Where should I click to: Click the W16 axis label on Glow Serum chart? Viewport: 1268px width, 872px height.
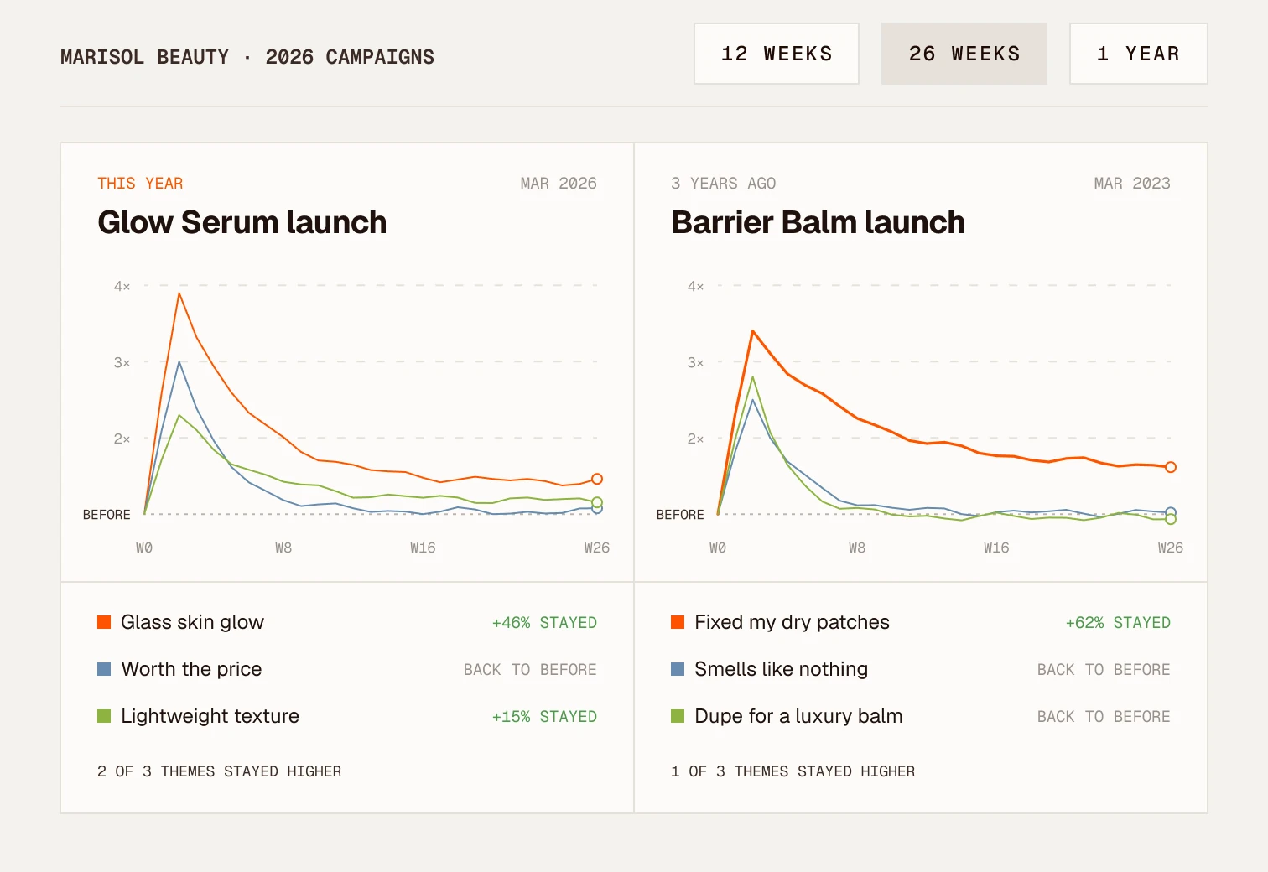click(423, 548)
